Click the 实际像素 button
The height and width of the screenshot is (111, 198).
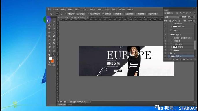click(x=118, y=14)
